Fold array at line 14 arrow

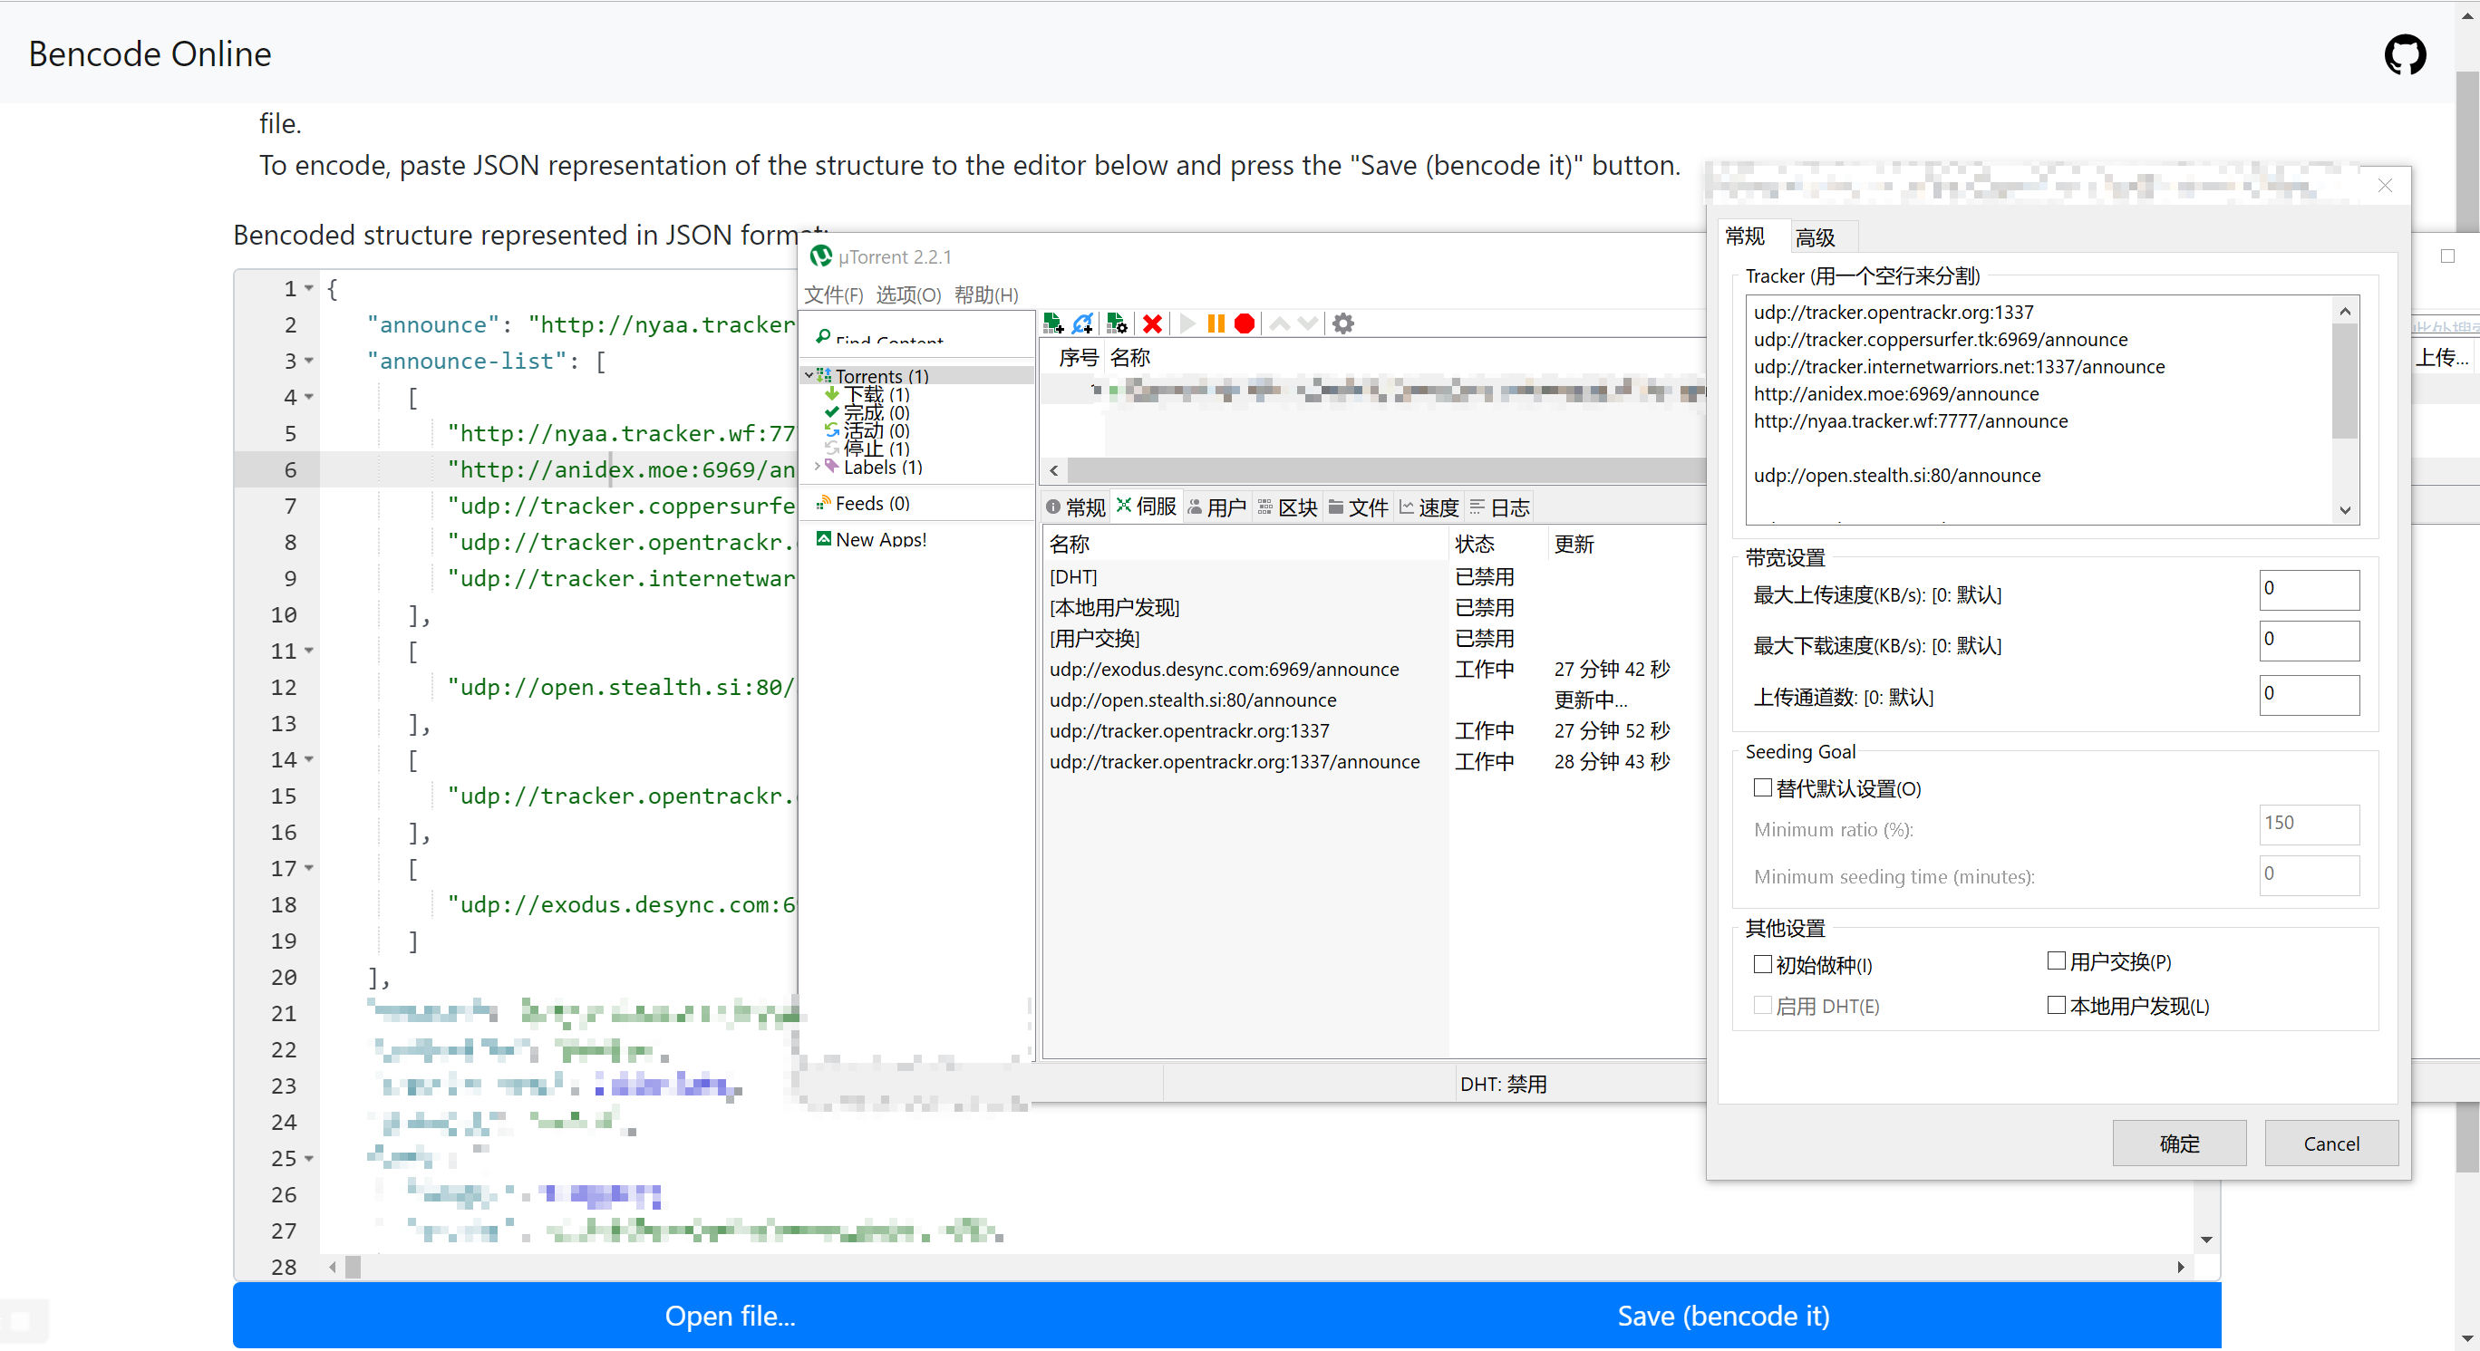click(x=309, y=759)
